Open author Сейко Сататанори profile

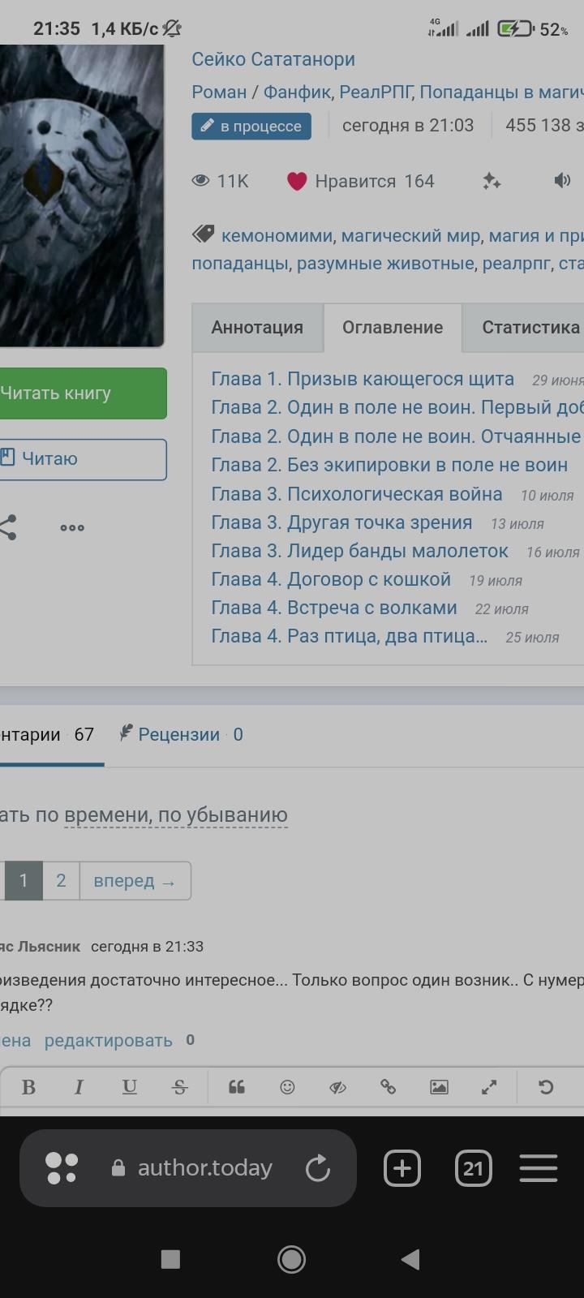(273, 59)
